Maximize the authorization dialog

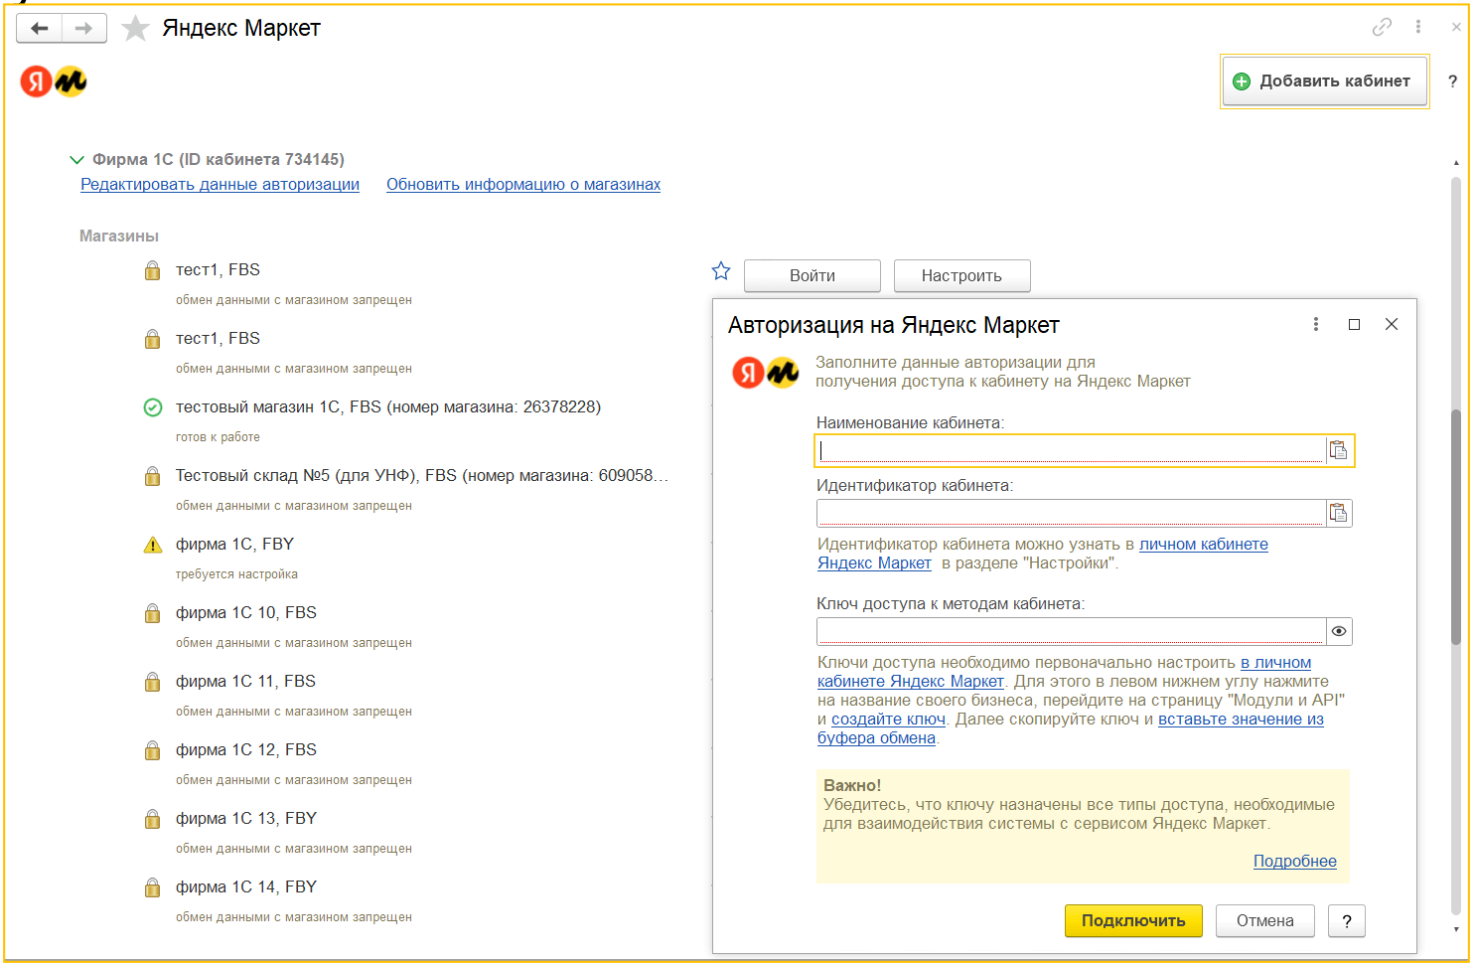1354,324
